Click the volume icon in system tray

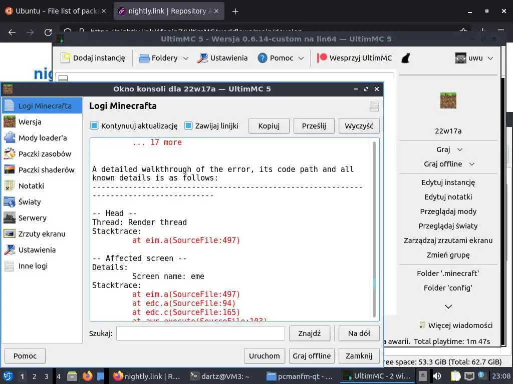437,376
